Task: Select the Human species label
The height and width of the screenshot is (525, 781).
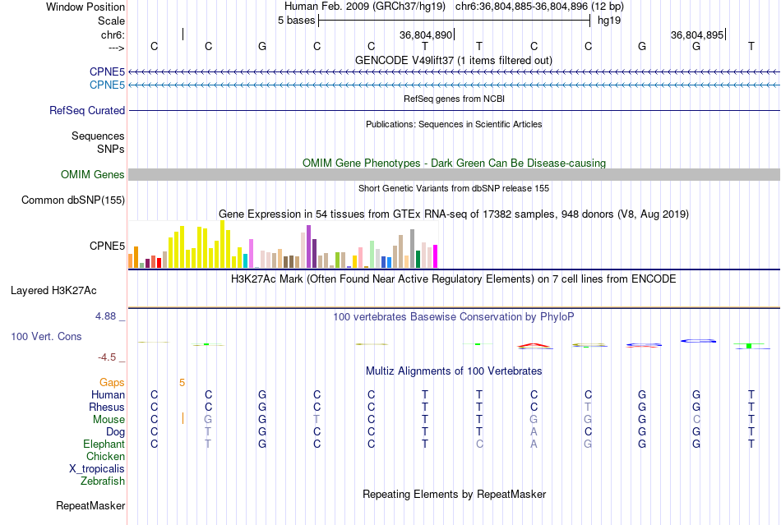Action: tap(108, 394)
